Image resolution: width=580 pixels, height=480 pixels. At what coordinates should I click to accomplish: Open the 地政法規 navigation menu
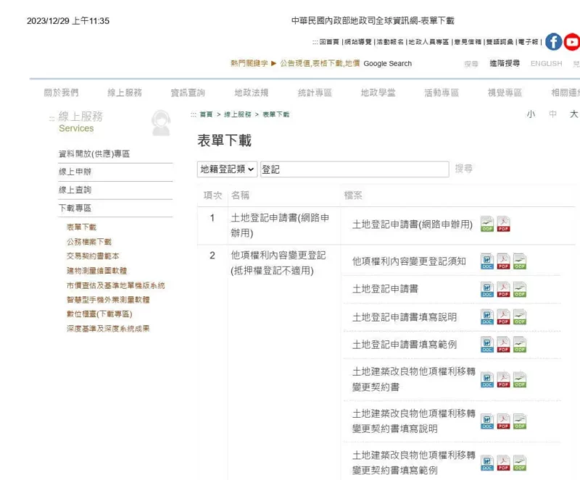pyautogui.click(x=252, y=93)
